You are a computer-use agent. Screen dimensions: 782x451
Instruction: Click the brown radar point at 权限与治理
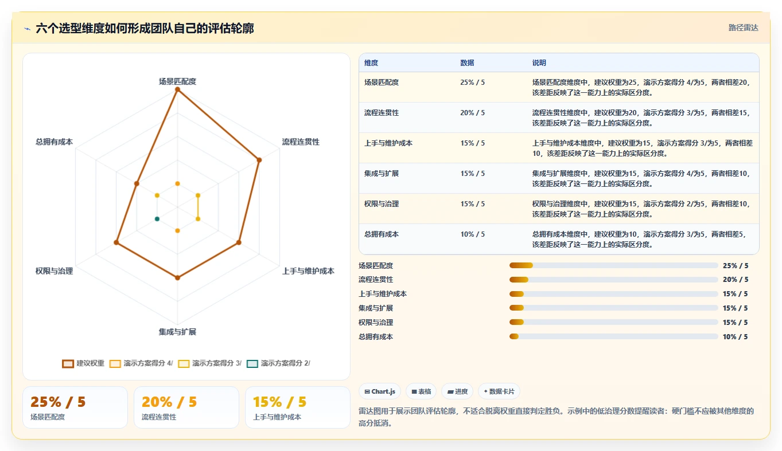click(x=116, y=242)
